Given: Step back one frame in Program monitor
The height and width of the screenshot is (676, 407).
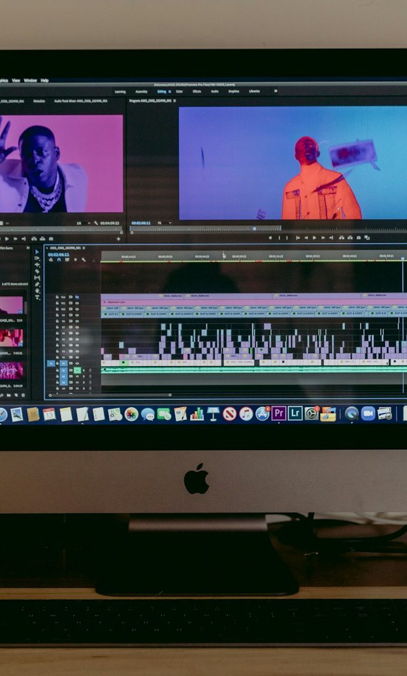Looking at the screenshot, I should (306, 238).
